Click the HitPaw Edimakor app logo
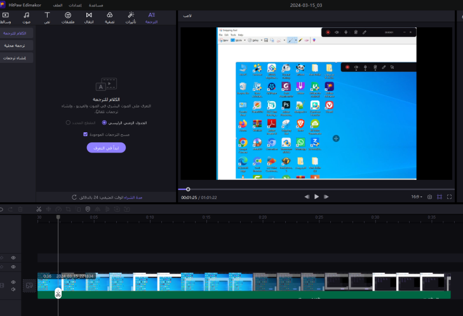 [3, 5]
